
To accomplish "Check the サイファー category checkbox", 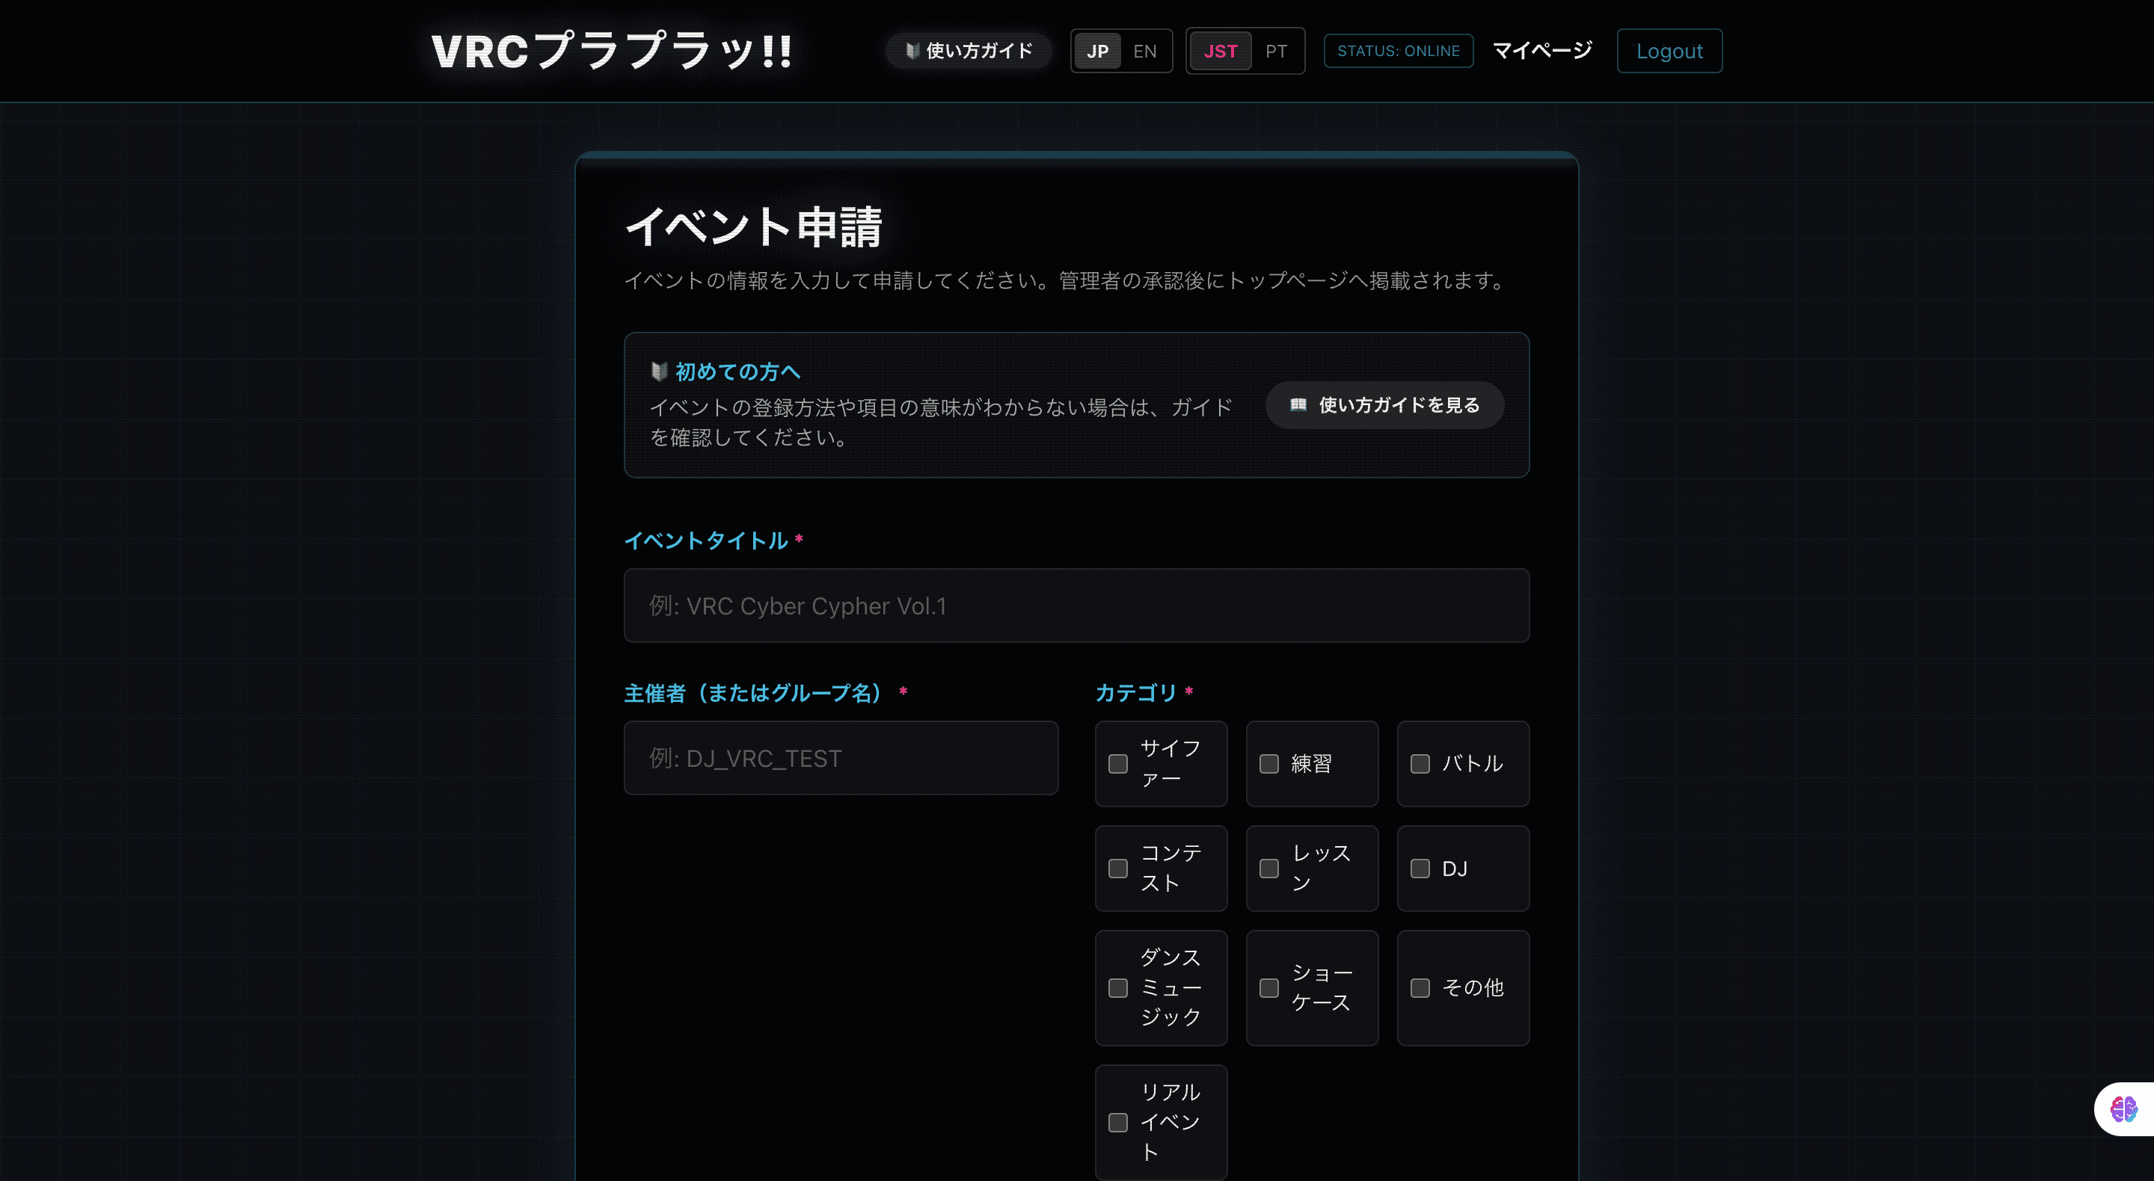I will tap(1118, 763).
